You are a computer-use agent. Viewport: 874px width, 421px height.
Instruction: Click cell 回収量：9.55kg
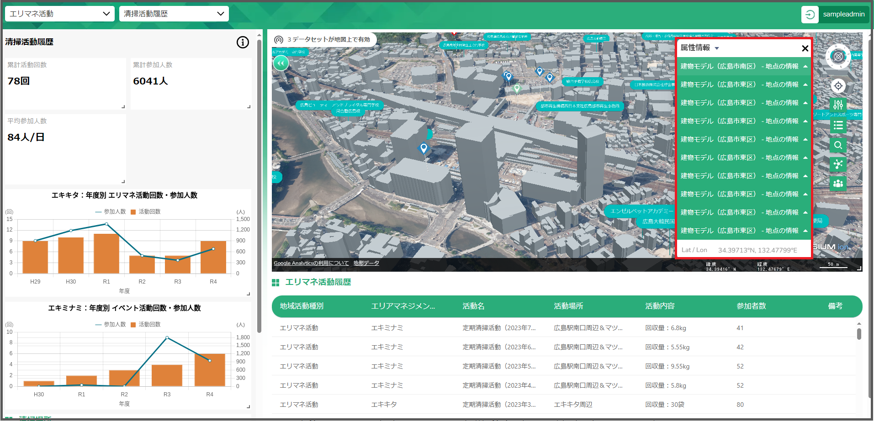click(667, 366)
